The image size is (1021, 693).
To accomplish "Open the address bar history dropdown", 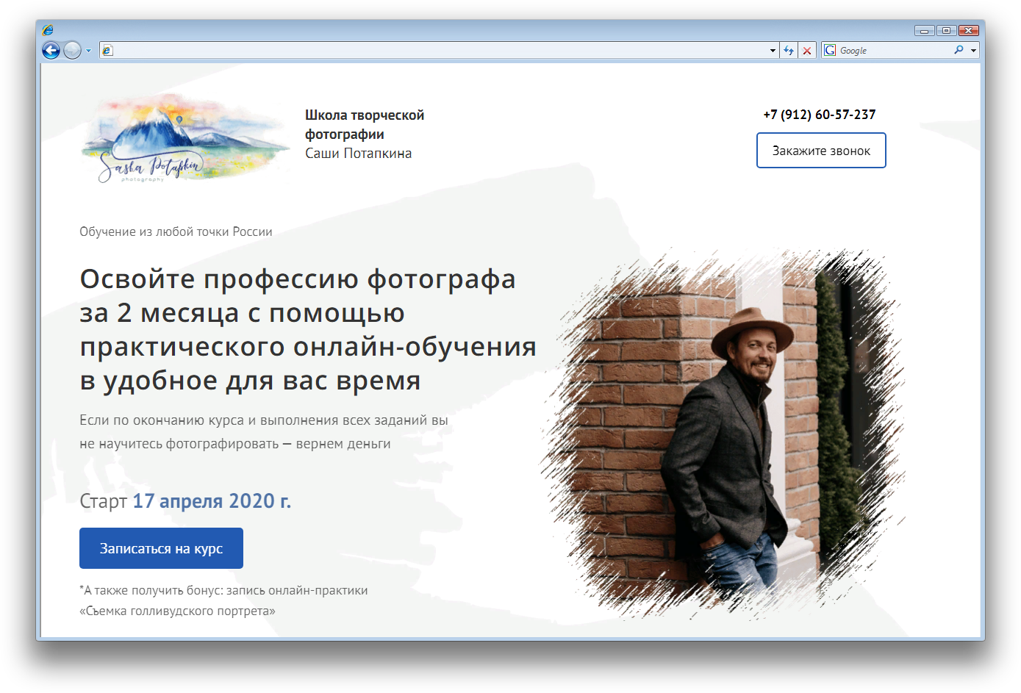I will click(x=772, y=50).
